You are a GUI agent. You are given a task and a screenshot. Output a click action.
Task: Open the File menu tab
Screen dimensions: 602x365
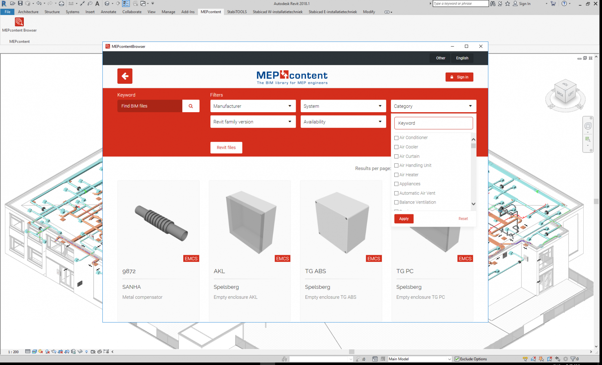click(7, 12)
